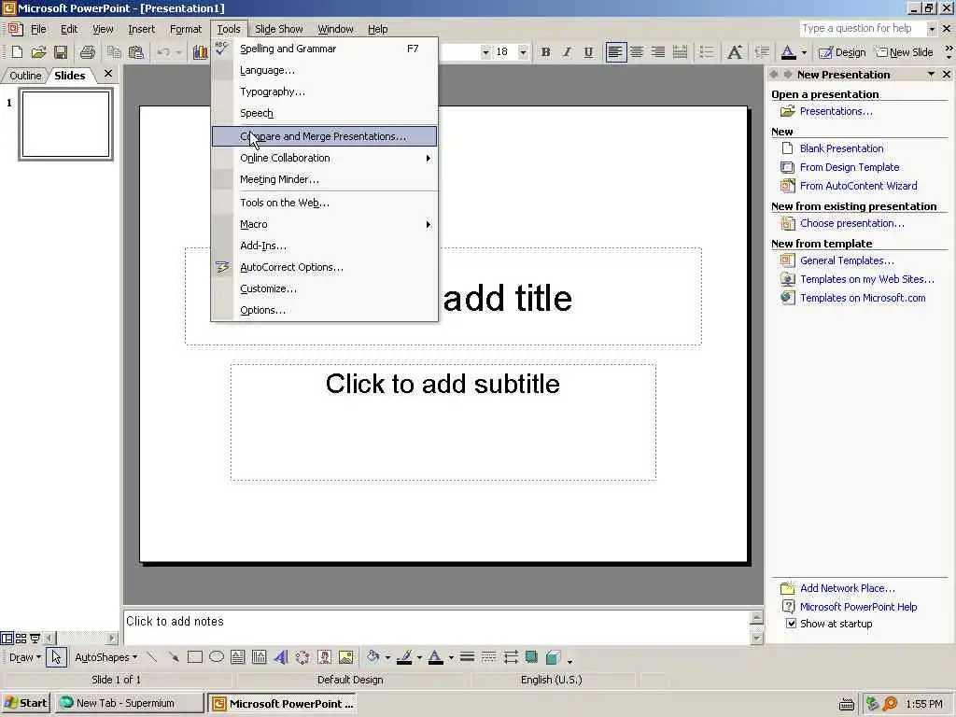This screenshot has height=717, width=956.
Task: Click Increase Font Size icon
Action: [x=735, y=52]
